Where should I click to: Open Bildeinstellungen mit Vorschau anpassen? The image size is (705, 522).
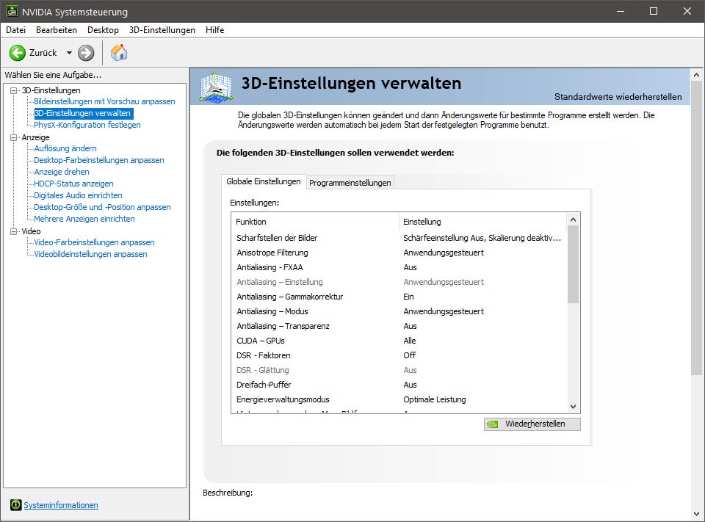pyautogui.click(x=104, y=101)
